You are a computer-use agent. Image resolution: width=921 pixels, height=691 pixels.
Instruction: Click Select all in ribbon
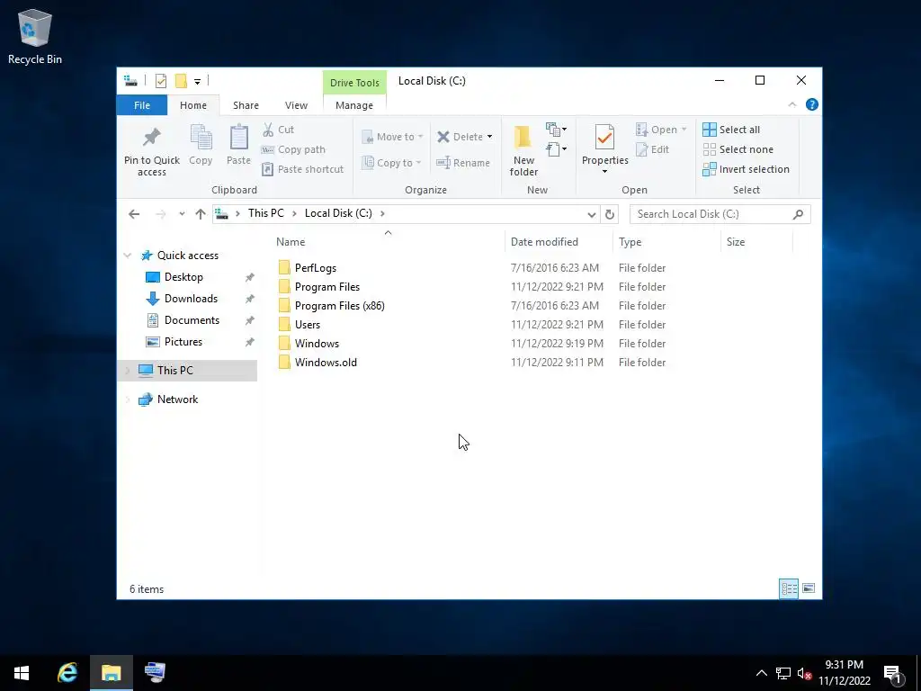(731, 130)
